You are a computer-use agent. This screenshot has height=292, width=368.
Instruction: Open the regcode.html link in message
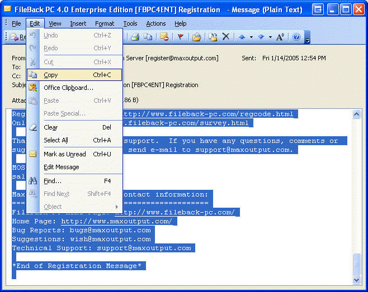tap(208, 114)
